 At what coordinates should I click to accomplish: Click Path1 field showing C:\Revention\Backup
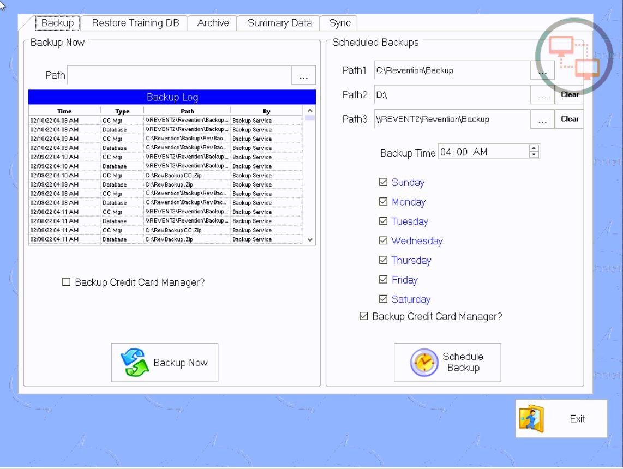pyautogui.click(x=452, y=70)
